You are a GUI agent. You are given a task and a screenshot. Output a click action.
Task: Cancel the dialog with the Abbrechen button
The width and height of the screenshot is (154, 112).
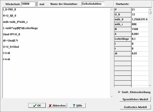click(x=57, y=105)
